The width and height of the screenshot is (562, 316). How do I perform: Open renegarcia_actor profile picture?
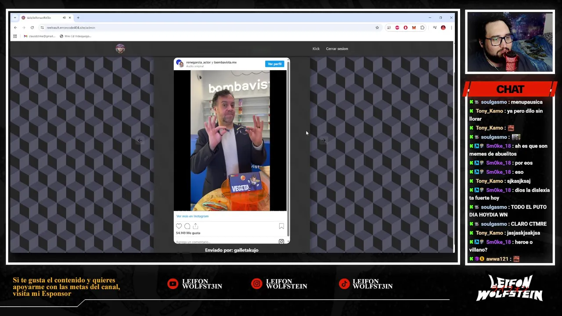point(180,64)
